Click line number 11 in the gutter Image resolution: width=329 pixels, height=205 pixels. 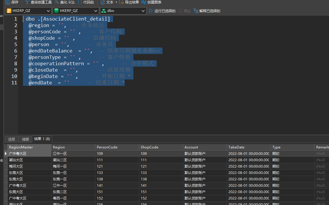[14, 83]
